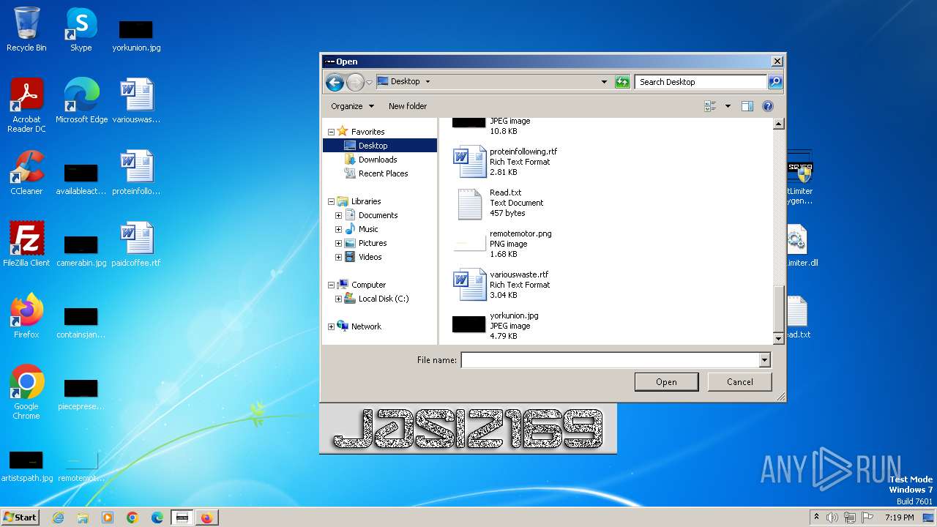
Task: Select paidcoffee.rtf desktop file
Action: point(136,244)
